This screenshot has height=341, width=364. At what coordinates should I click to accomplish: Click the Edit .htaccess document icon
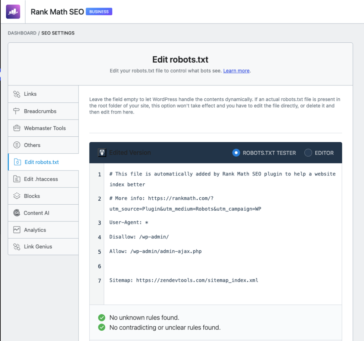17,179
